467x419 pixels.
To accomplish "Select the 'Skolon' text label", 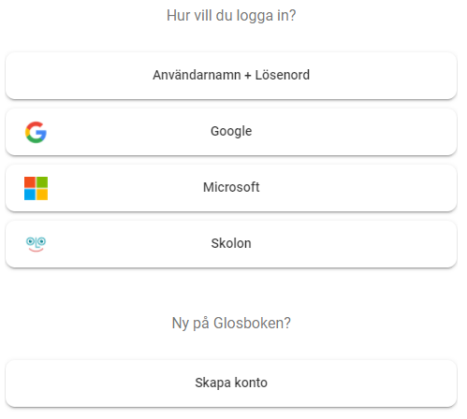I will 231,243.
